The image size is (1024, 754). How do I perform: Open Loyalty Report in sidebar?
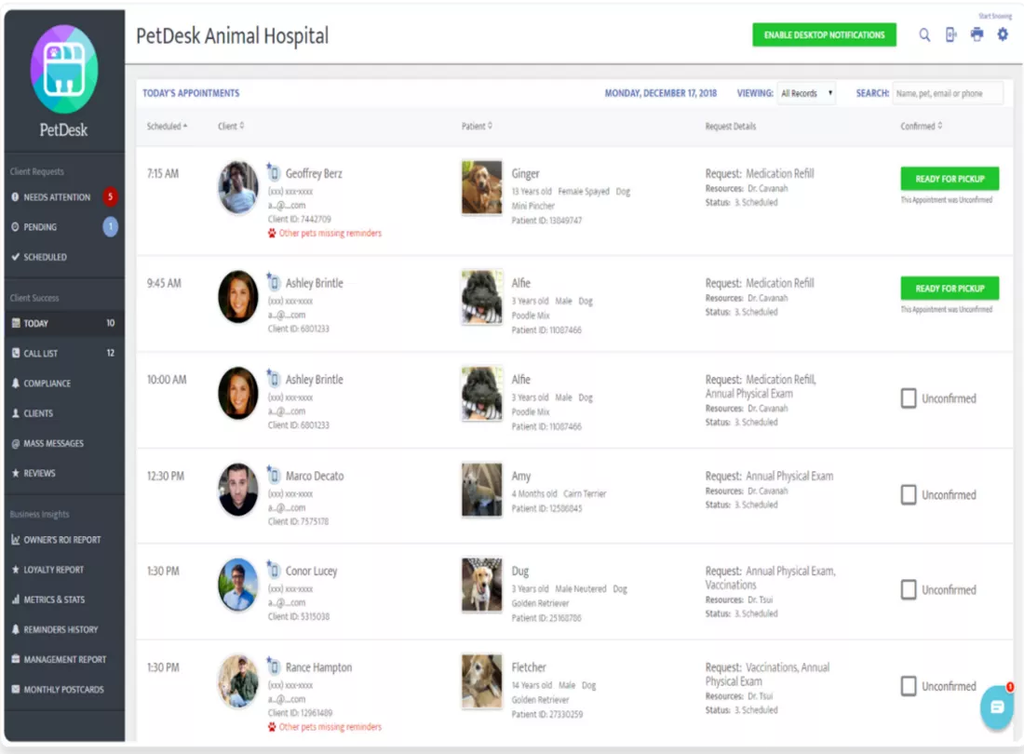tap(64, 570)
